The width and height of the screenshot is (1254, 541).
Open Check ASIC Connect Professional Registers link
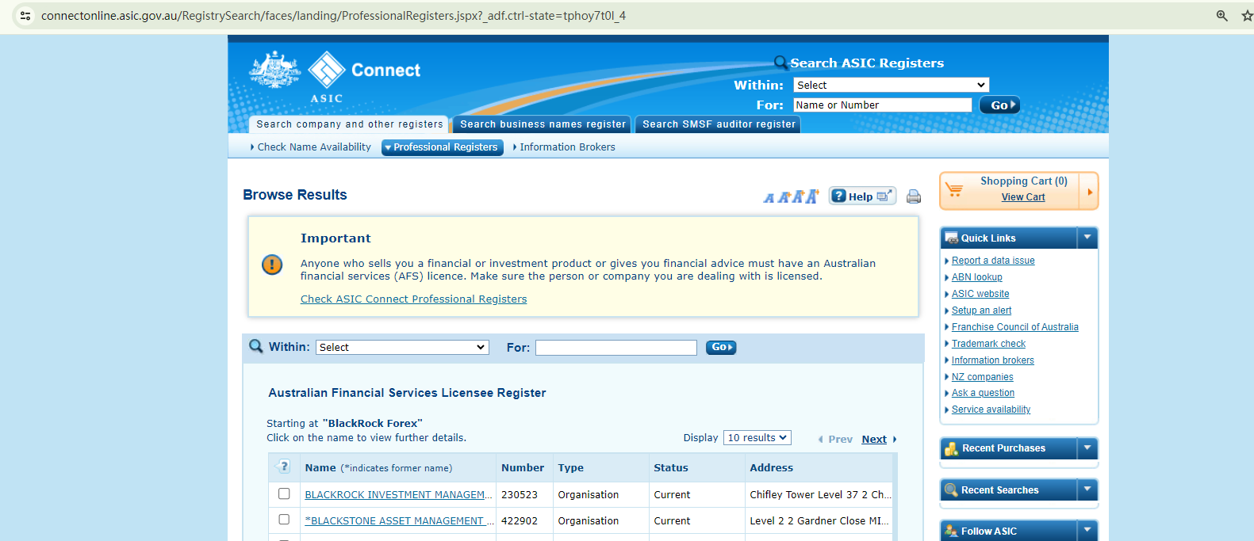click(413, 299)
